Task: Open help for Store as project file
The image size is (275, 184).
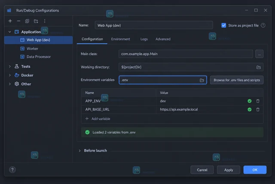Action: (263, 25)
